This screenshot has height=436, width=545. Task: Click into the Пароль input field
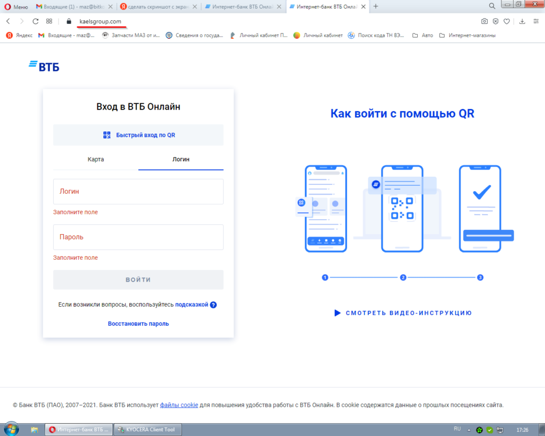pyautogui.click(x=138, y=237)
